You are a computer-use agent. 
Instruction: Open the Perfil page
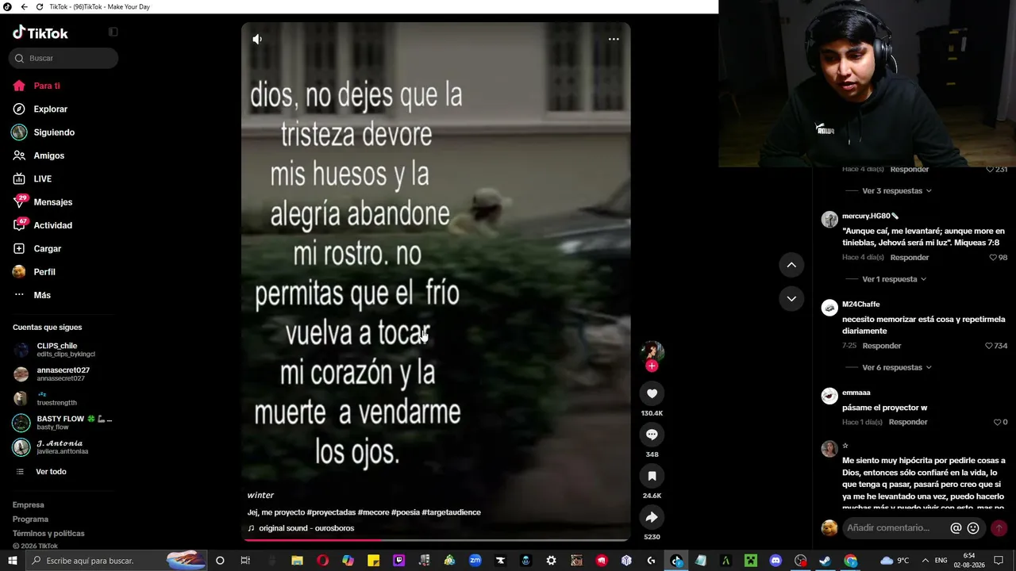coord(34,272)
